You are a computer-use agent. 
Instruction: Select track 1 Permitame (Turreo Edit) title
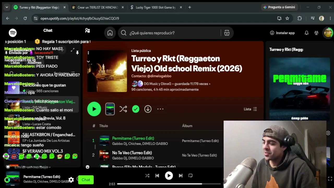pyautogui.click(x=133, y=138)
